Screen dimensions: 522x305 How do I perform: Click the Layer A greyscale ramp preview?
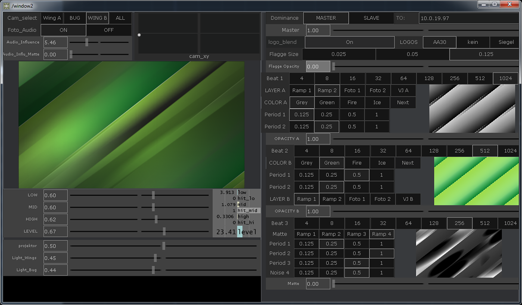472,109
